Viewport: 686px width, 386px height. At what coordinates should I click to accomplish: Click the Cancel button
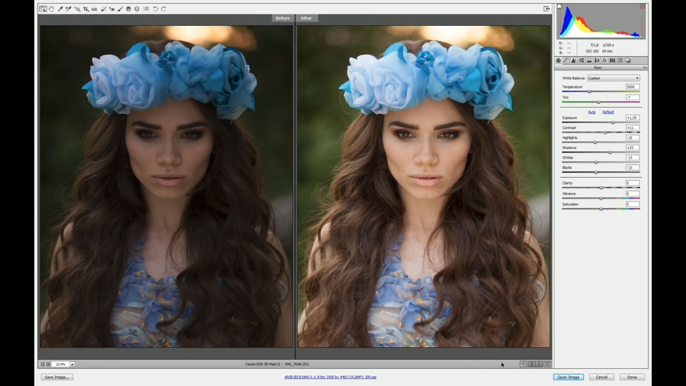point(602,377)
